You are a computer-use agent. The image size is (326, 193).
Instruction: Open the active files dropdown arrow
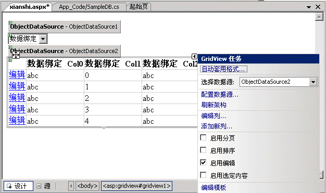tap(309, 7)
